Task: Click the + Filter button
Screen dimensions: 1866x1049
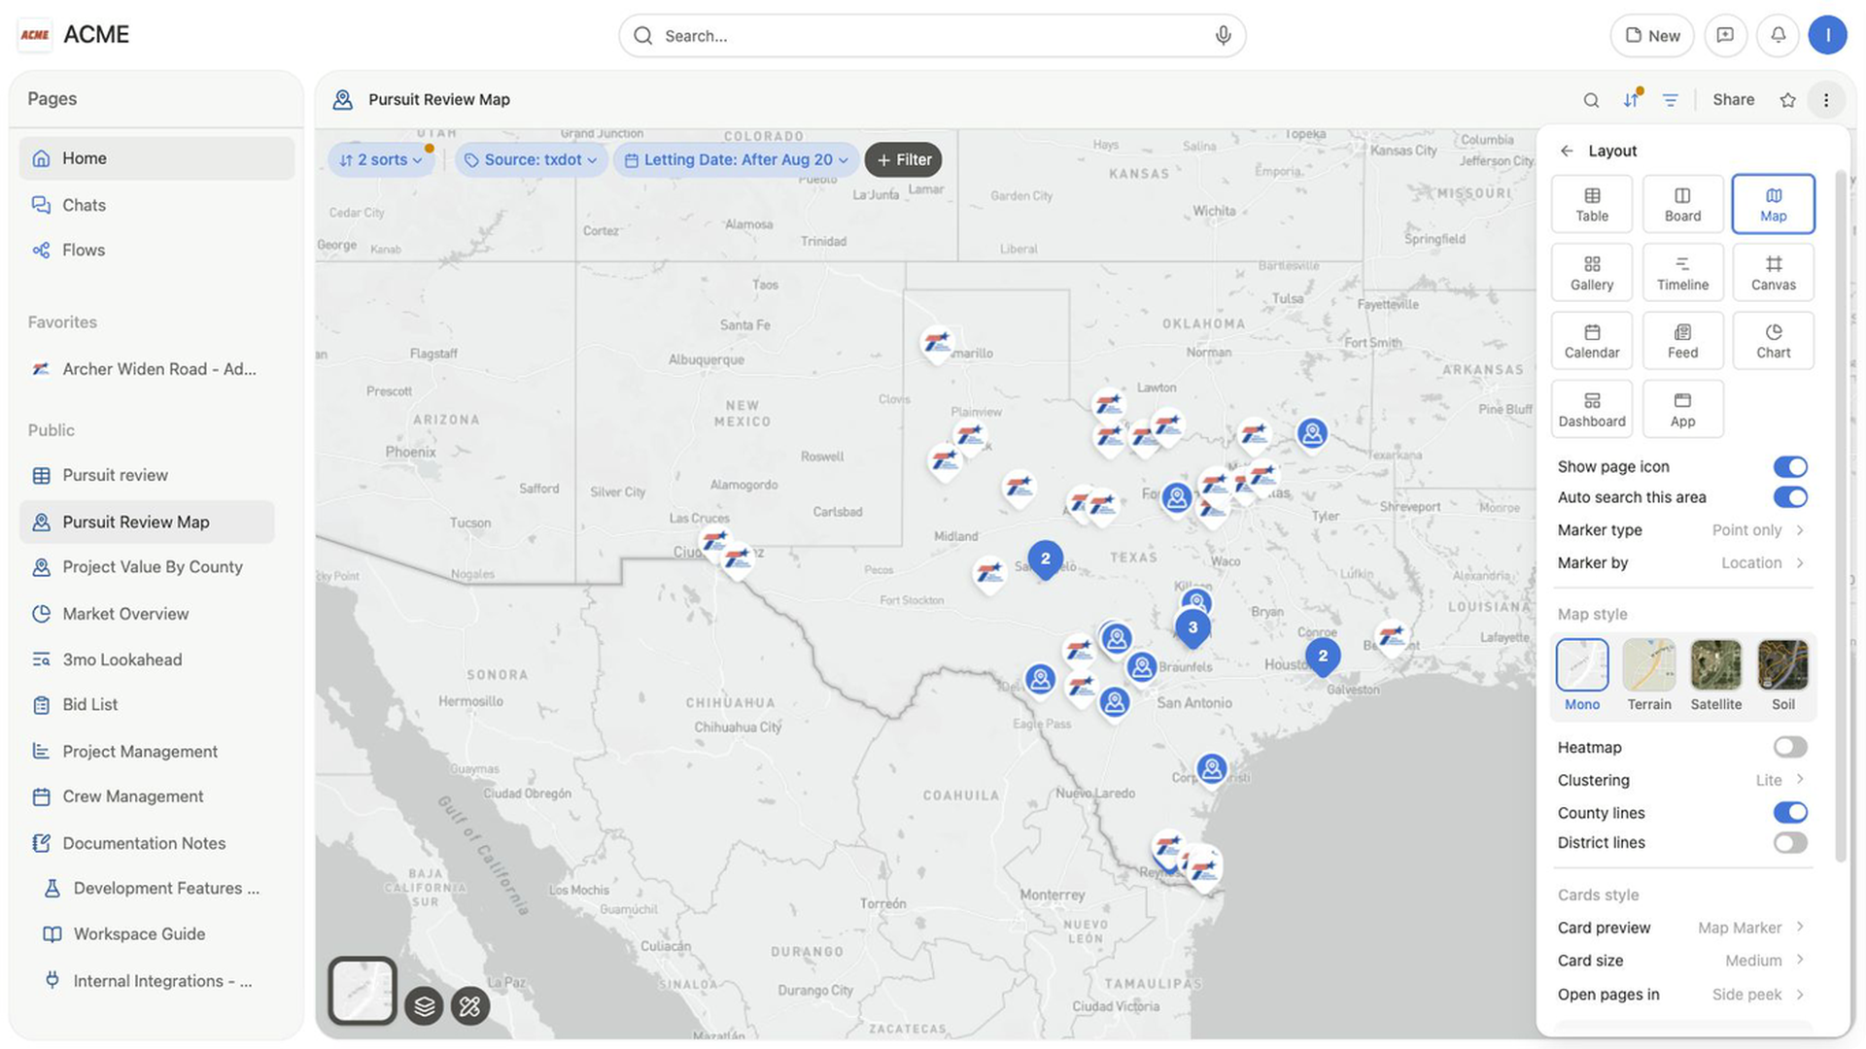Action: coord(903,160)
